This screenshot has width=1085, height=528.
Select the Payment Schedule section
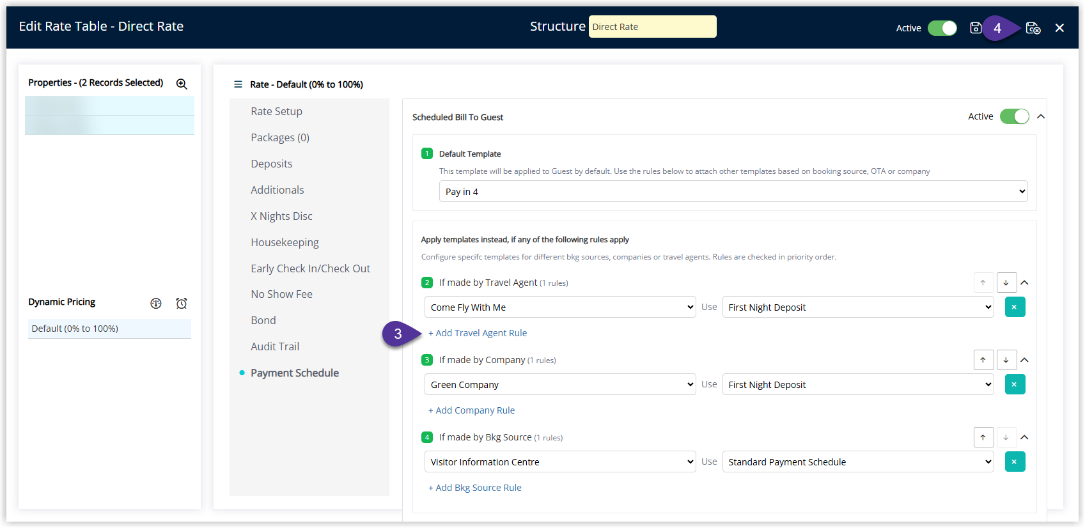pos(295,373)
